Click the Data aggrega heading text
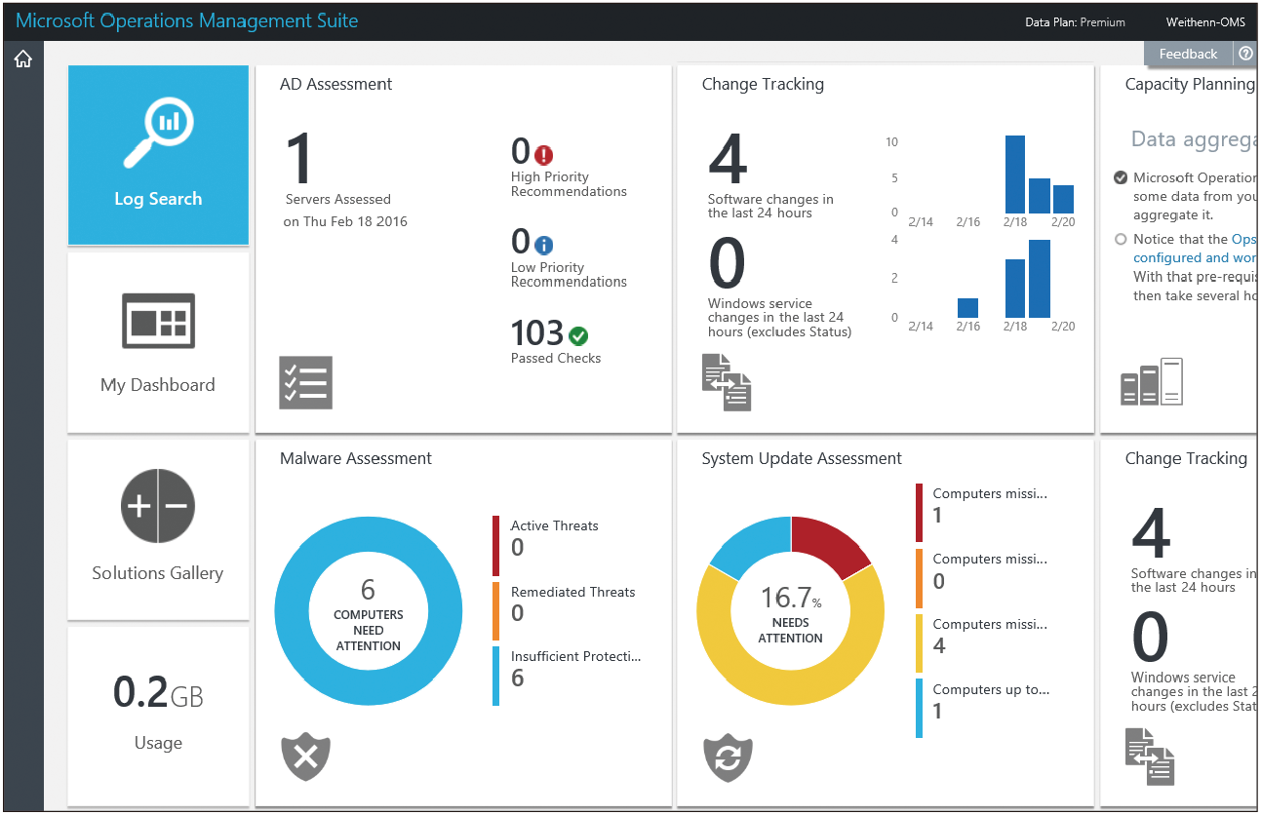Screen dimensions: 1261x815 pos(1193,140)
